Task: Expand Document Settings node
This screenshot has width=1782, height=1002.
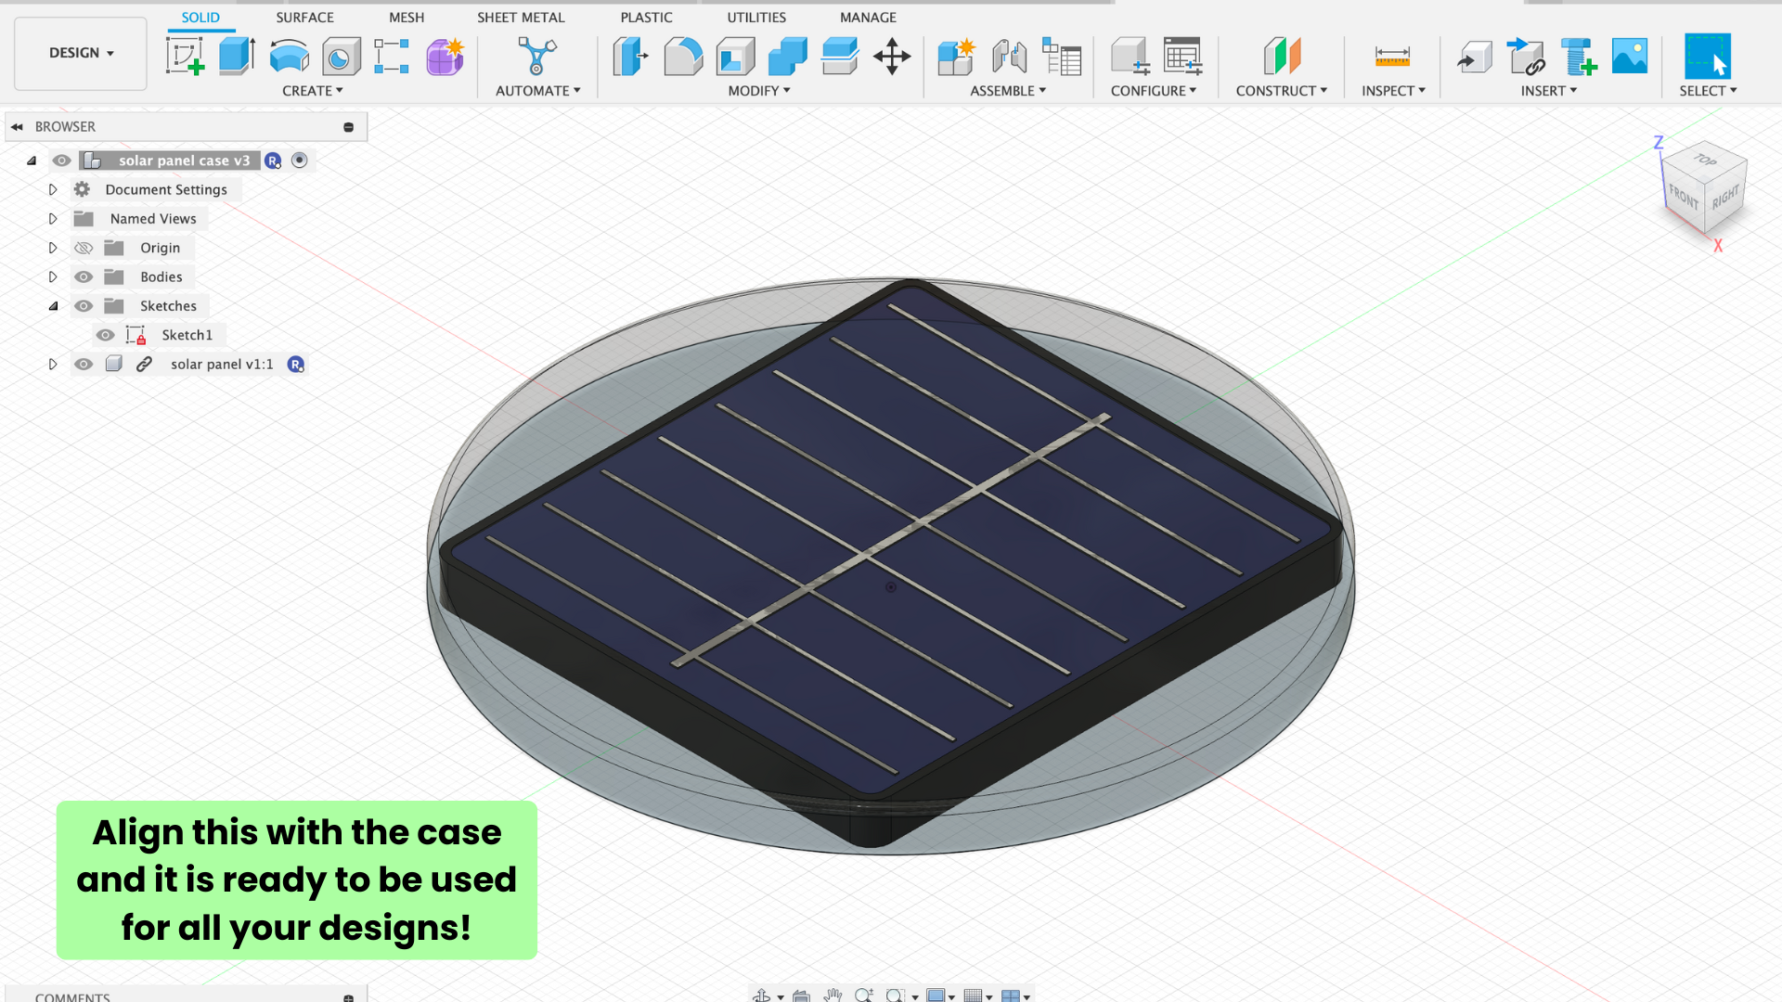Action: (x=53, y=189)
